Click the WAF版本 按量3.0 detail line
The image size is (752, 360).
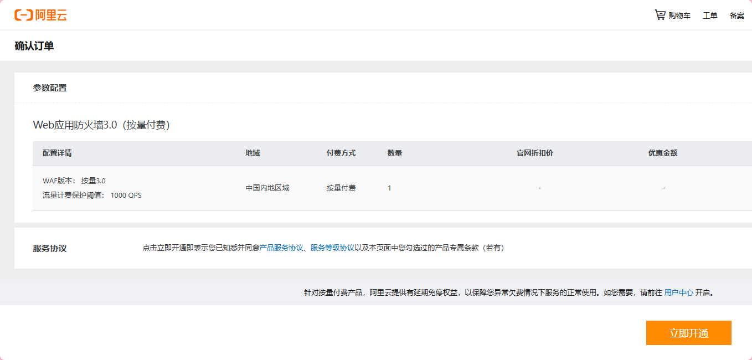[74, 181]
